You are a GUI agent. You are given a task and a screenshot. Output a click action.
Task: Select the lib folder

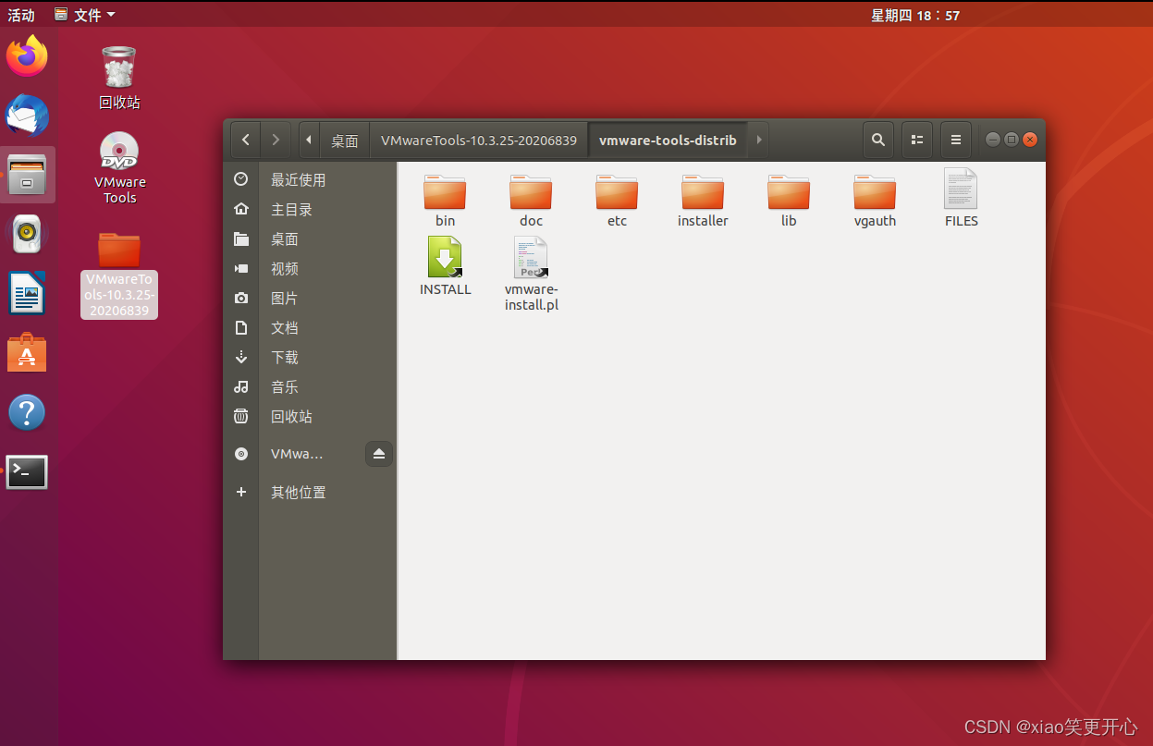pyautogui.click(x=789, y=201)
